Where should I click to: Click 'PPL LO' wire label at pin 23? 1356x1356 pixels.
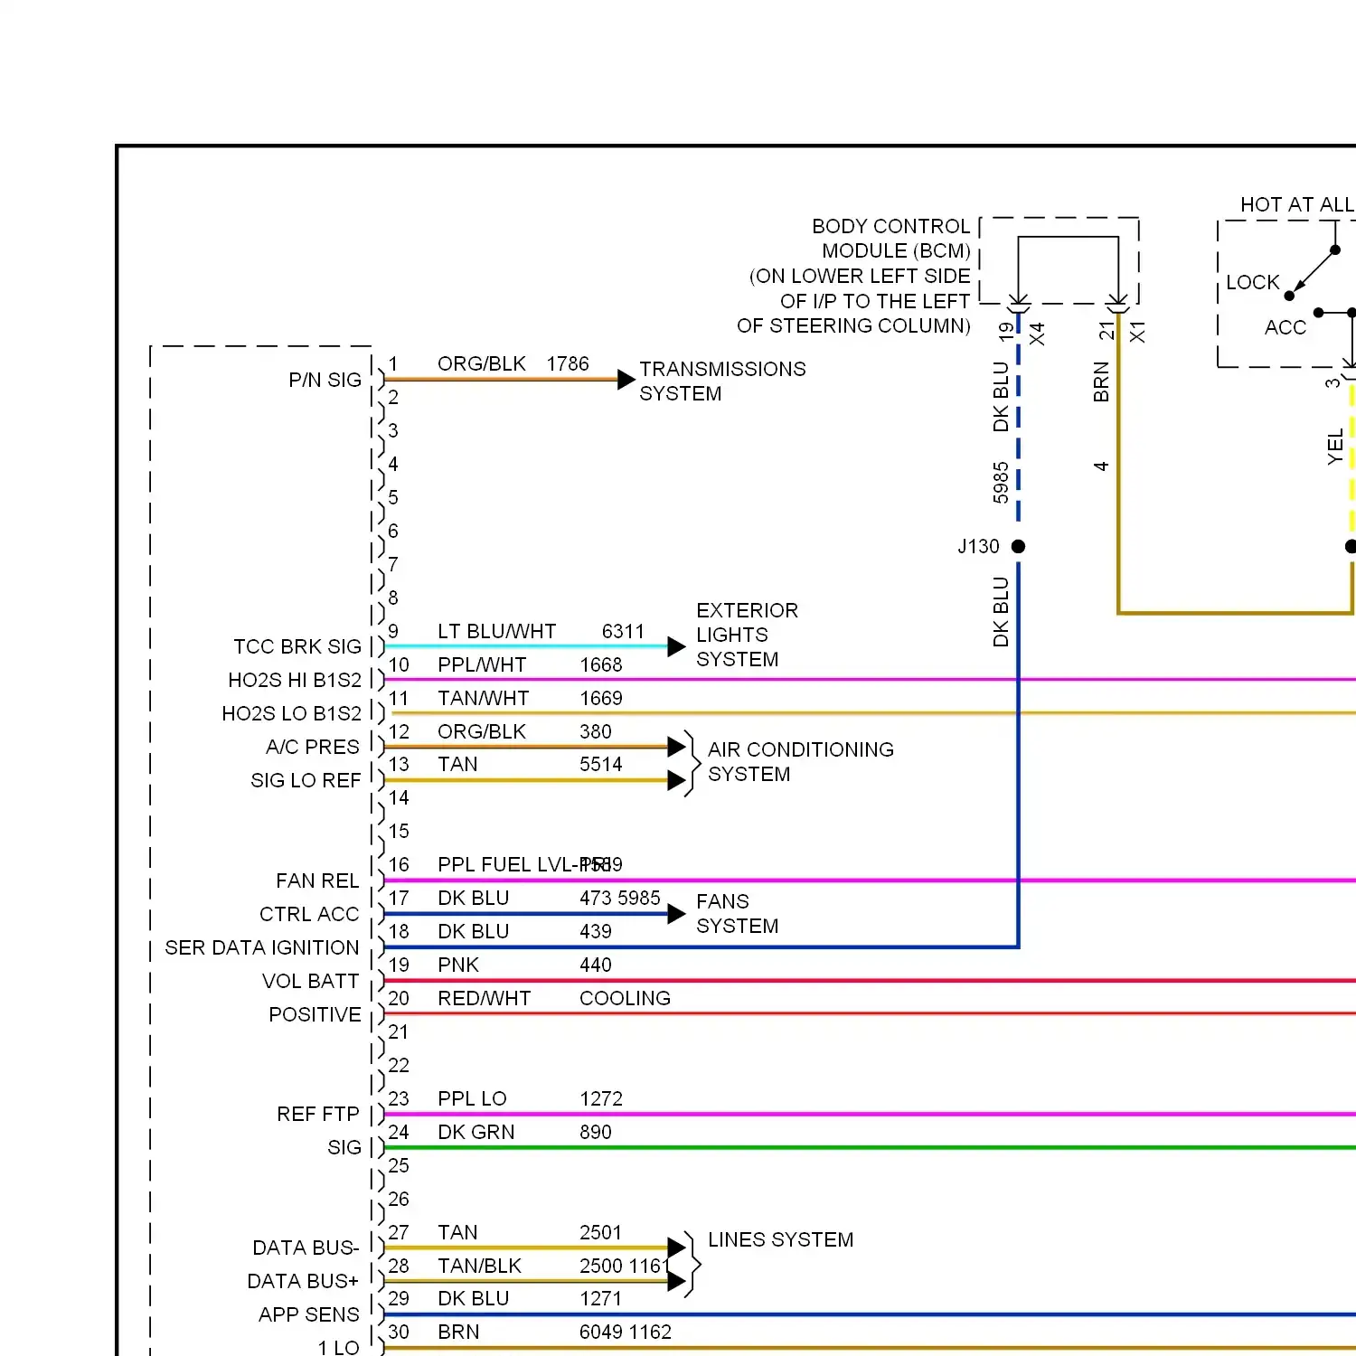(472, 1098)
